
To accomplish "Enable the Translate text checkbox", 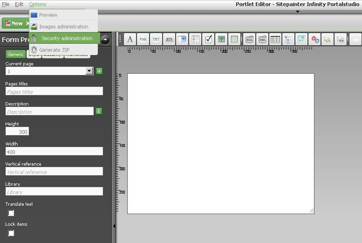I will click(11, 213).
